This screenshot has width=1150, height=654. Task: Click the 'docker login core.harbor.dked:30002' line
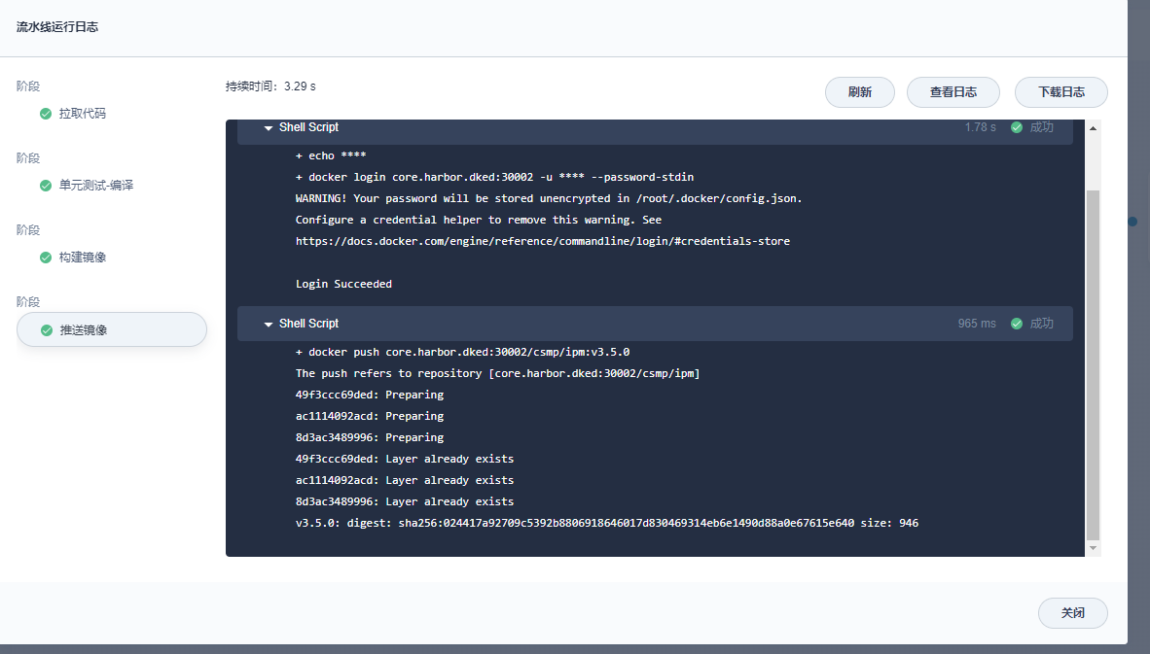click(x=495, y=177)
